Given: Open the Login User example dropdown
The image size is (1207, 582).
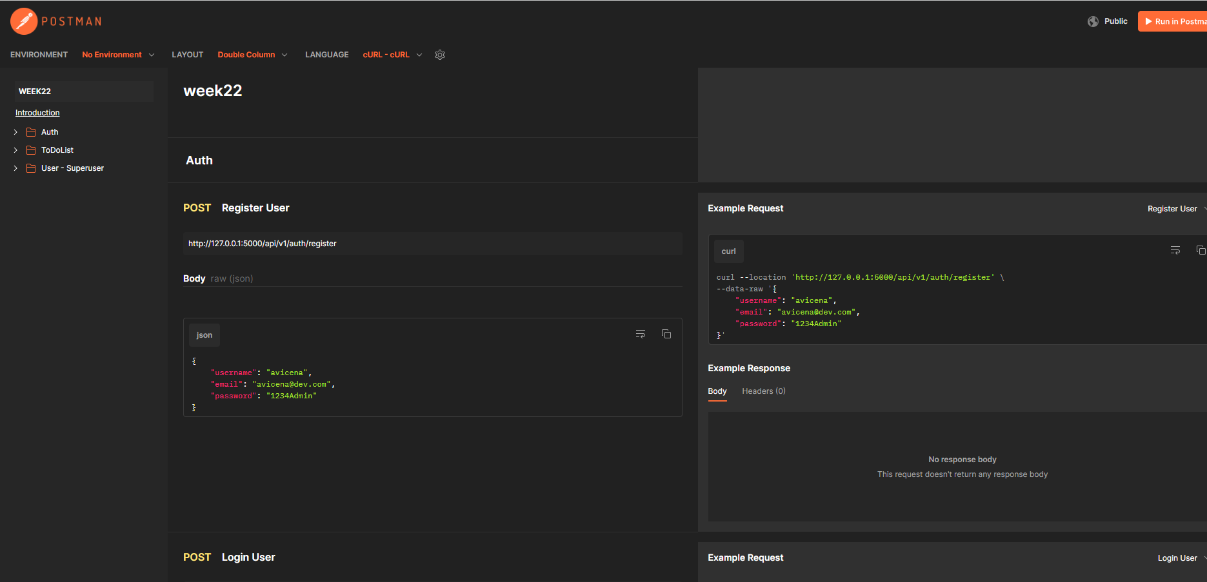Looking at the screenshot, I should click(1182, 558).
